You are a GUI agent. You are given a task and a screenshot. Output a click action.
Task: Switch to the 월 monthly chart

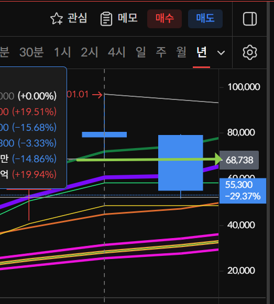(181, 52)
